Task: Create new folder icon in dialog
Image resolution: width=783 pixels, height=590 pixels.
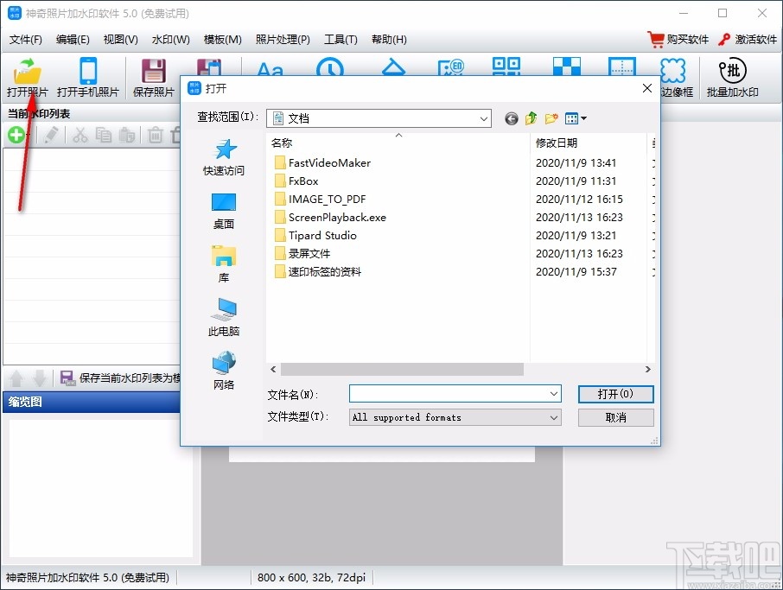Action: pos(551,118)
